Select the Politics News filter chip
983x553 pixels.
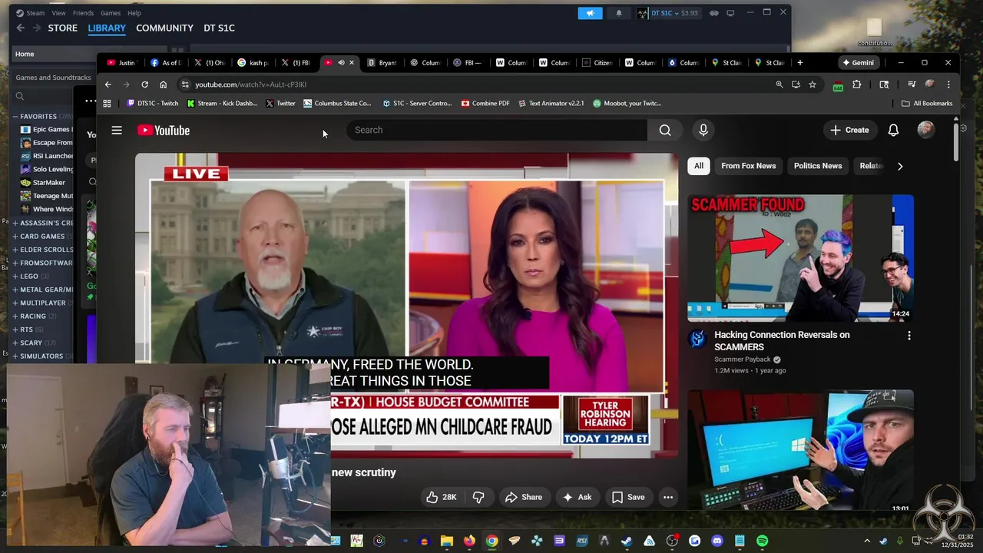point(817,166)
